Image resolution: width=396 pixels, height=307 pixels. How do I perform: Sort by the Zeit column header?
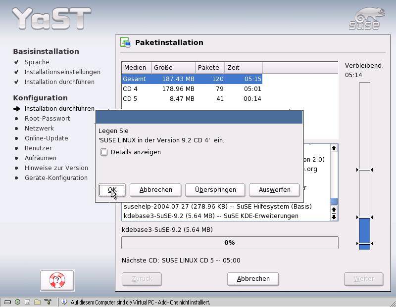pos(244,68)
